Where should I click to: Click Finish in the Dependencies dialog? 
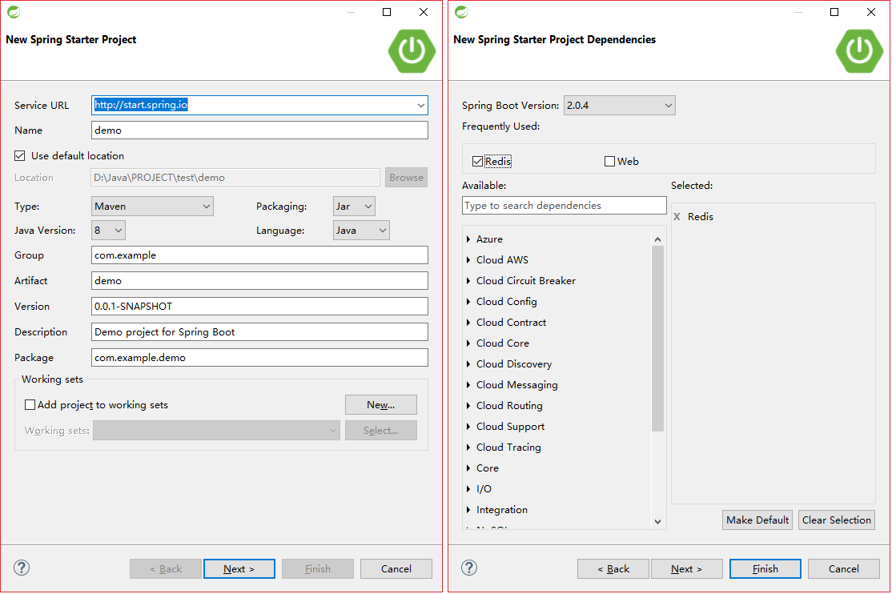tap(765, 569)
